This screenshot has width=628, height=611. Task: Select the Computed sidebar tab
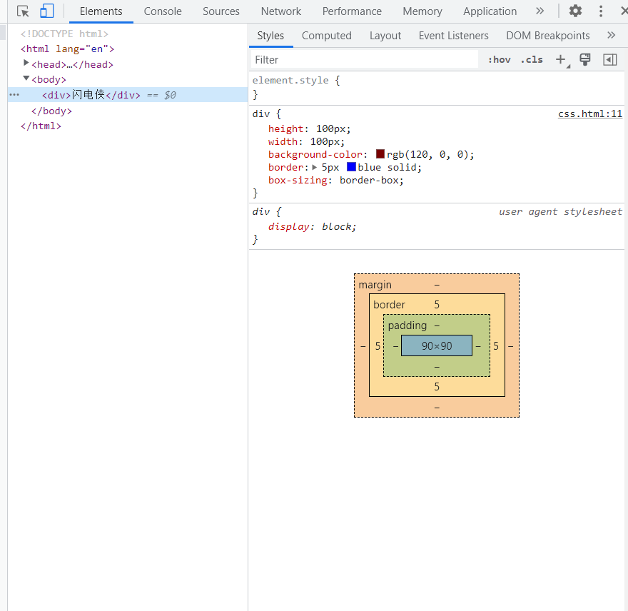(326, 36)
